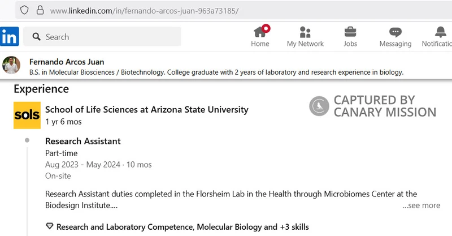The image size is (452, 236).
Task: Click the 'Aug 2023 - May 2024 · 10 mos' text
Action: coord(98,165)
